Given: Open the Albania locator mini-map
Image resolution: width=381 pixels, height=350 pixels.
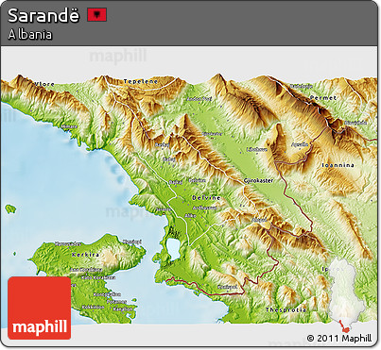Looking at the screenshot, I should coord(346,294).
